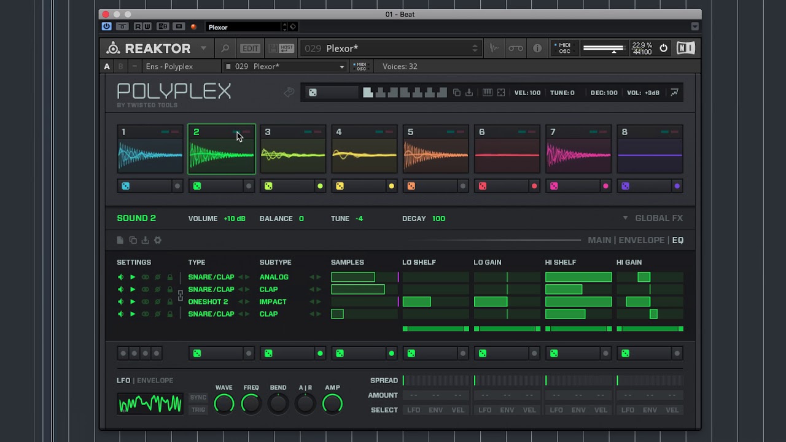The height and width of the screenshot is (442, 786).
Task: Enable LFO SYNC button
Action: [198, 397]
